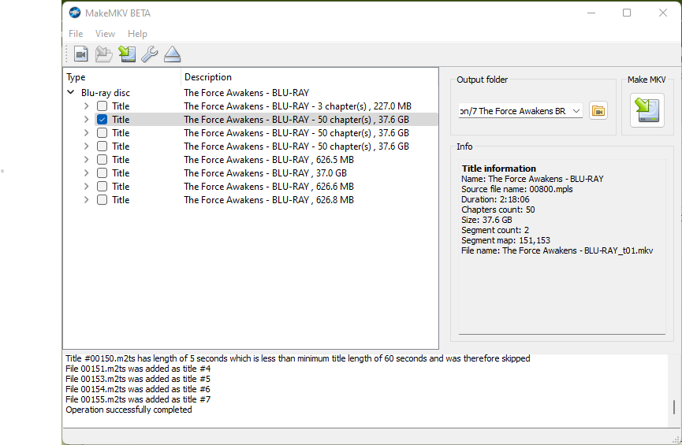The image size is (682, 445).
Task: Expand the third title row
Action: (x=86, y=133)
